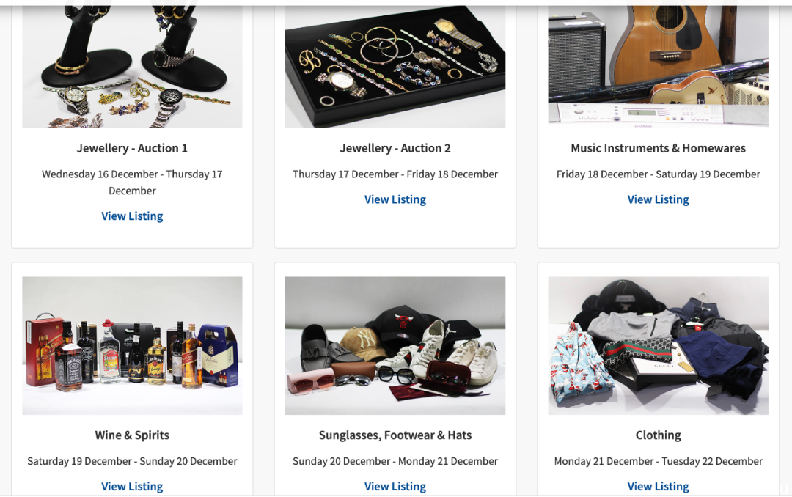Select the Music Instruments & Homewares title

click(x=658, y=148)
